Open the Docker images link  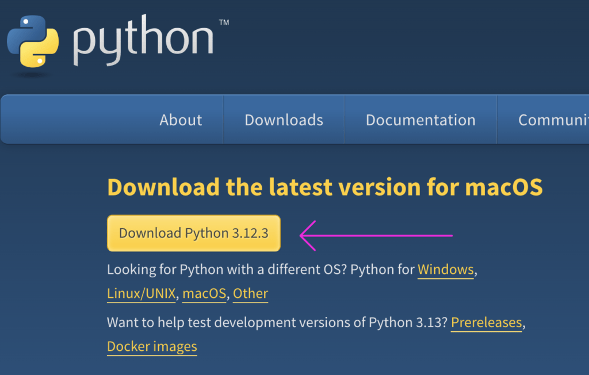pyautogui.click(x=152, y=346)
